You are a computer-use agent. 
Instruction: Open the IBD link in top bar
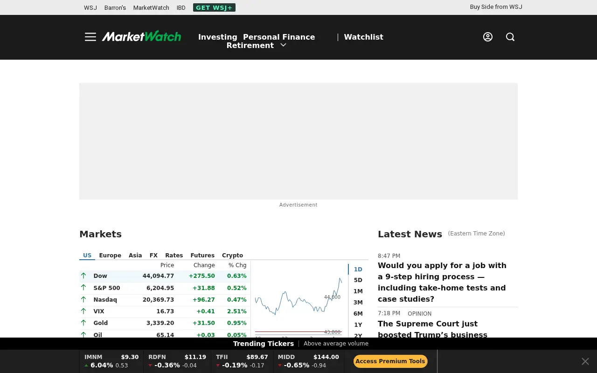181,7
